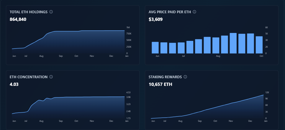This screenshot has width=285, height=130.
Task: Select the 4.03 concentration value
Action: coord(14,84)
